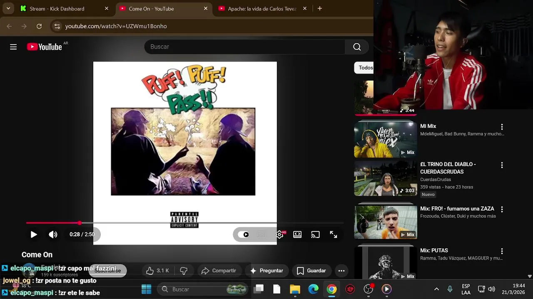Select the Todos filter chip

click(x=365, y=68)
